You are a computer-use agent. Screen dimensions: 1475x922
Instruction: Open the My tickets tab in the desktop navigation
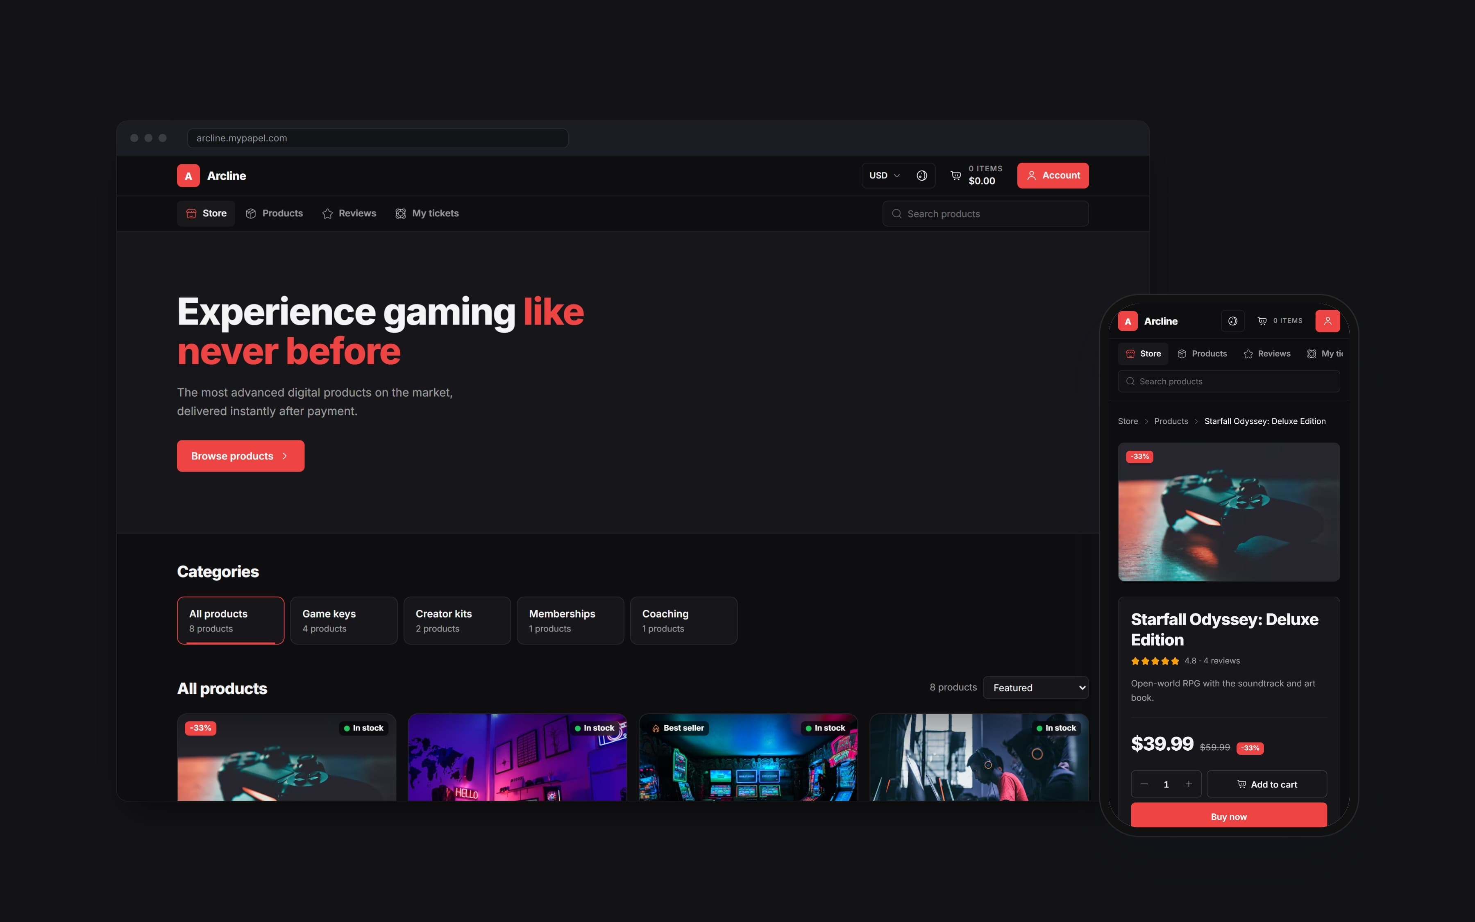tap(427, 213)
